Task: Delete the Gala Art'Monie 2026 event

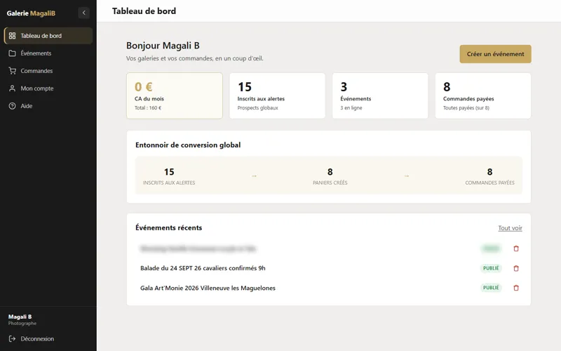Action: pyautogui.click(x=516, y=288)
